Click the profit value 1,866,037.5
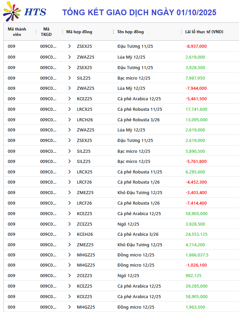The height and width of the screenshot is (312, 239). click(x=197, y=255)
